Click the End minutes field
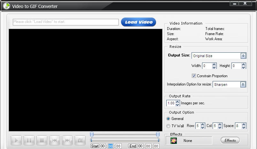 (x=148, y=146)
